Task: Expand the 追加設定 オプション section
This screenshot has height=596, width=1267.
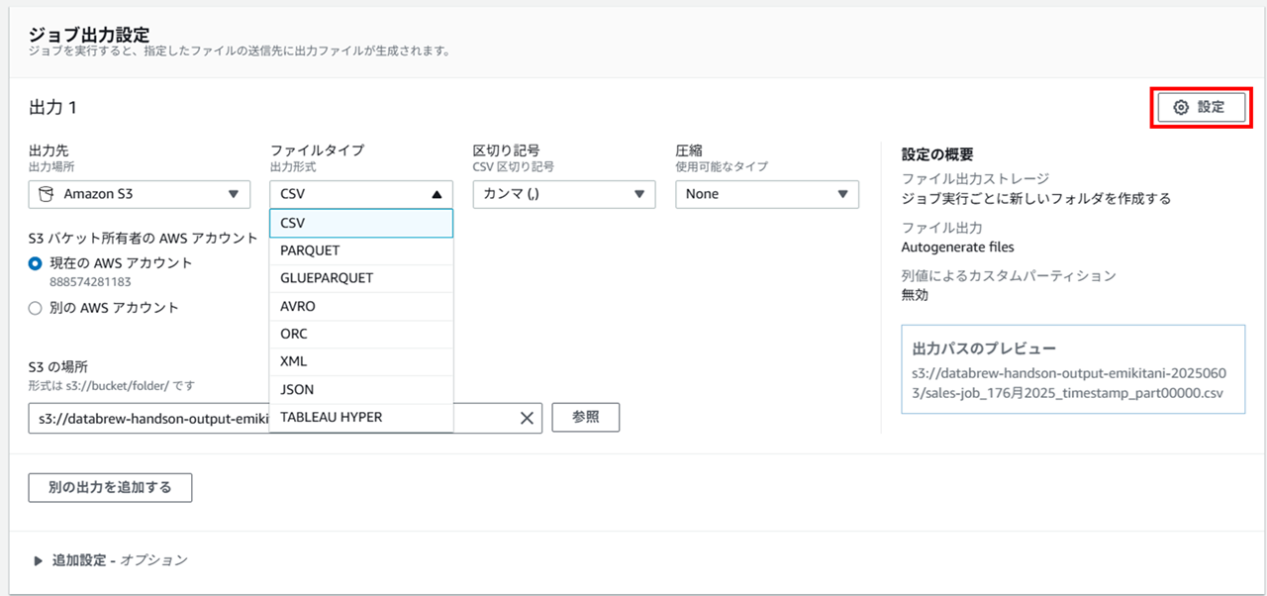Action: [x=110, y=560]
